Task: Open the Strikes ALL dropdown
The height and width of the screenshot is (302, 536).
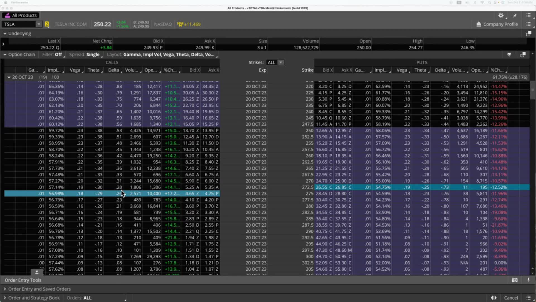Action: point(281,62)
